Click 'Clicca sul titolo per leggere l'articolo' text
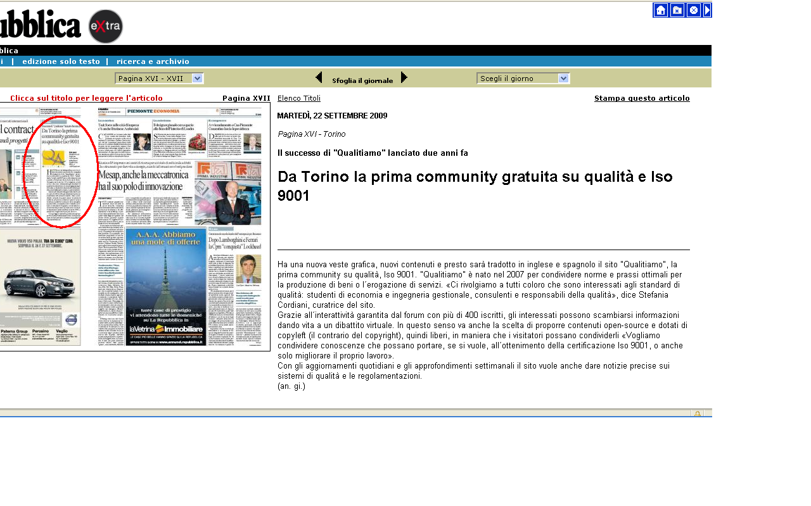Viewport: 811px width, 506px height. pos(86,98)
